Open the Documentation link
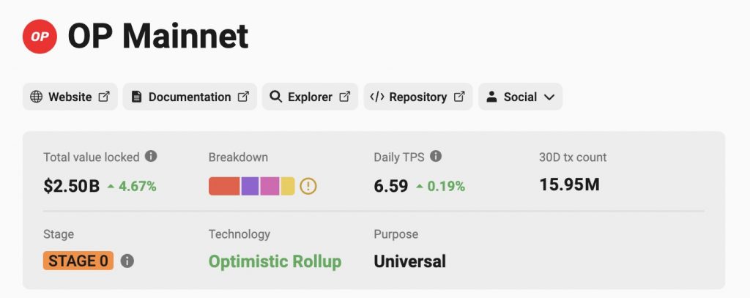This screenshot has height=298, width=750. pos(190,97)
